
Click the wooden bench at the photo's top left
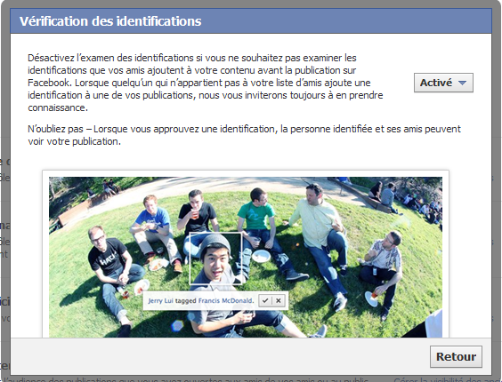coord(72,214)
